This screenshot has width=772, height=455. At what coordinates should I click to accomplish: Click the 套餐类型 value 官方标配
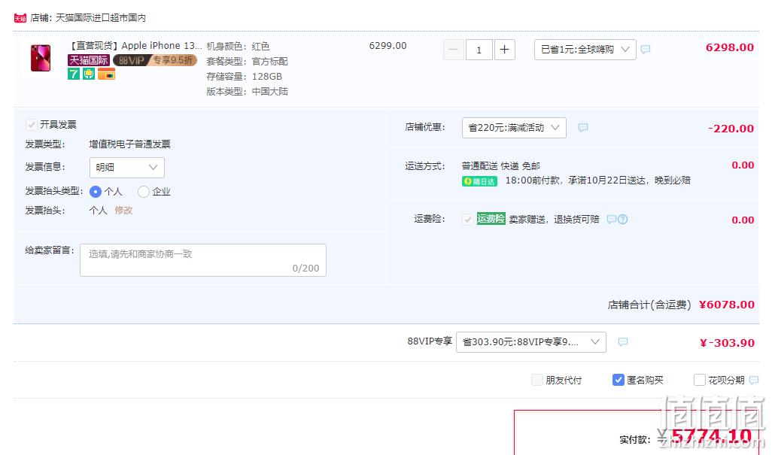pyautogui.click(x=270, y=62)
